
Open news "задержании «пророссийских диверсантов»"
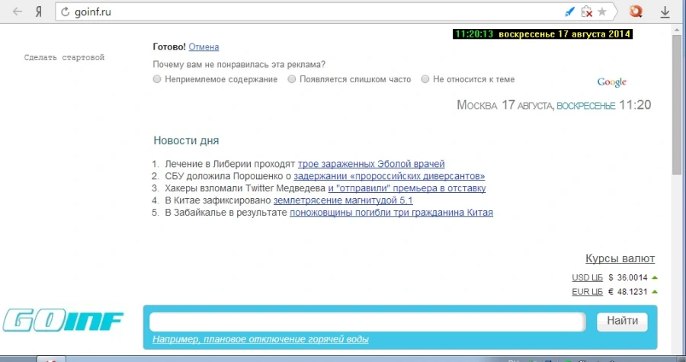click(x=389, y=176)
